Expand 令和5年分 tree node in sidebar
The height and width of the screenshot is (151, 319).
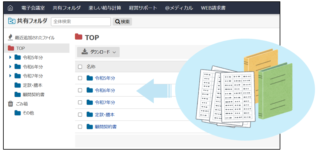pos(10,57)
